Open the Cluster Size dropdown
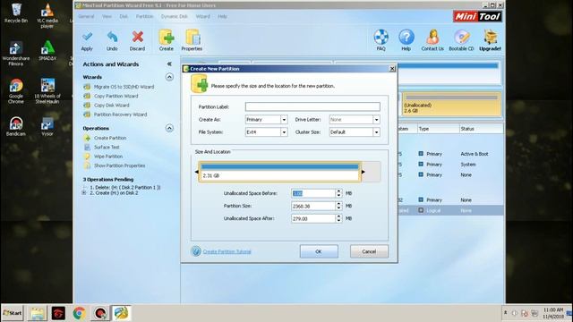Screen dimensions: 573x322 [376, 132]
